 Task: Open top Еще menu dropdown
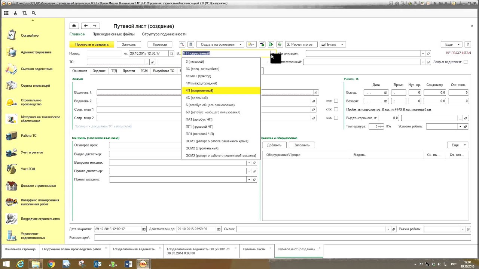(x=451, y=44)
